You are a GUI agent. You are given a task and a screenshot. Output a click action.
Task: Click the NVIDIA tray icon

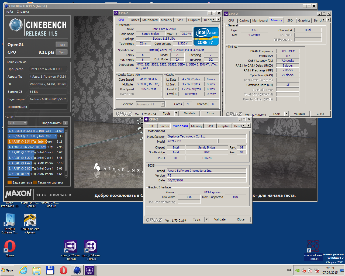(x=297, y=270)
